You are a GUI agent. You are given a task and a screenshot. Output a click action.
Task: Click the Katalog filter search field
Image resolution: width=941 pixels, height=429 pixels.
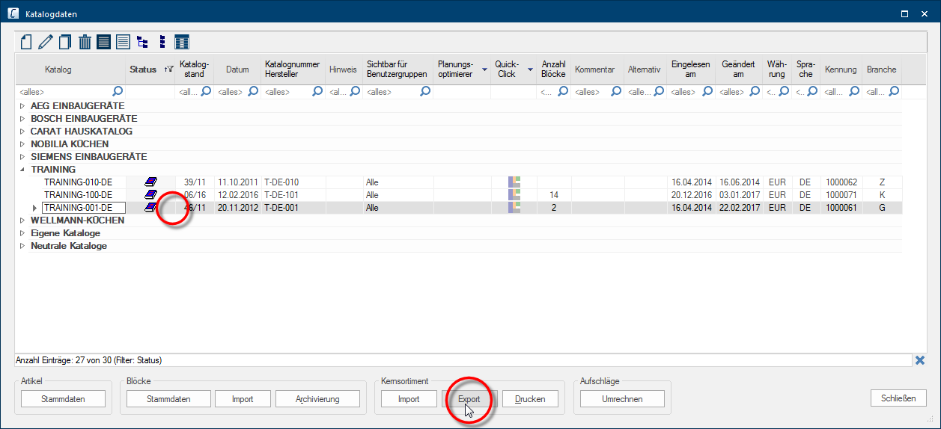pos(65,92)
